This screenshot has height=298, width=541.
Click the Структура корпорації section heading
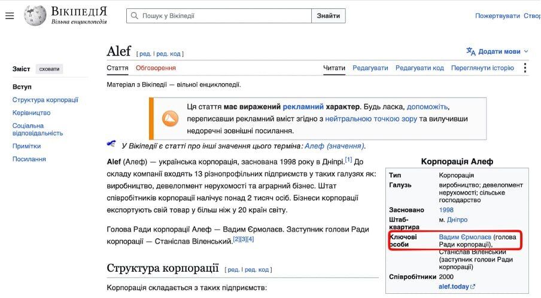163,268
